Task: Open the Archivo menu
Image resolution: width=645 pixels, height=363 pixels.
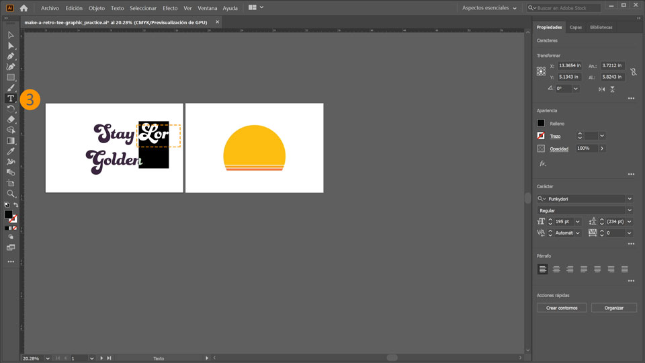Action: (x=50, y=8)
